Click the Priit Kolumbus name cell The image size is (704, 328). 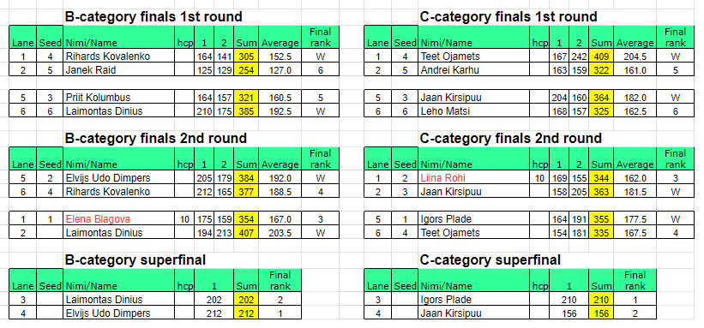[119, 97]
